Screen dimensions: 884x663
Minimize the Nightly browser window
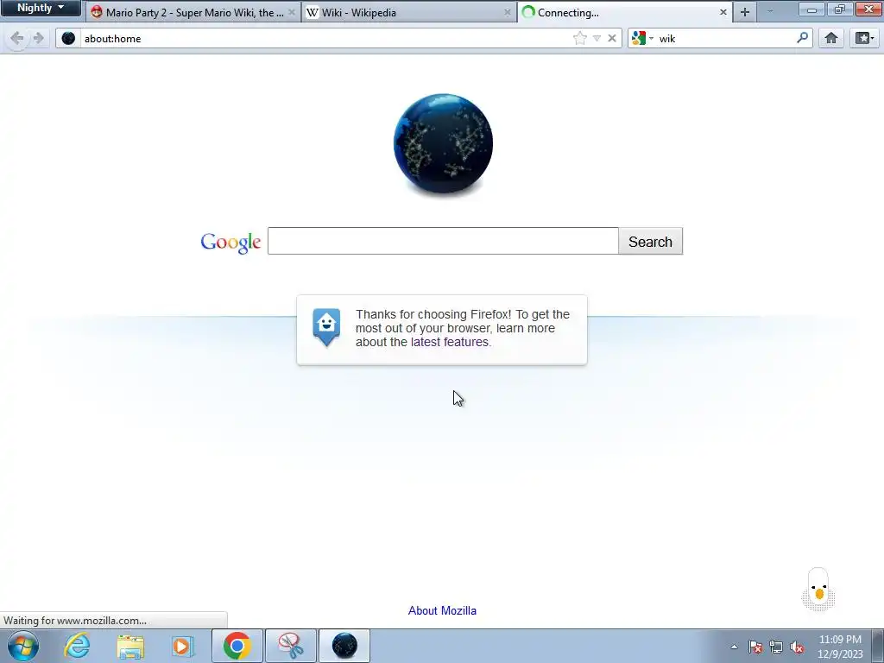(x=811, y=9)
